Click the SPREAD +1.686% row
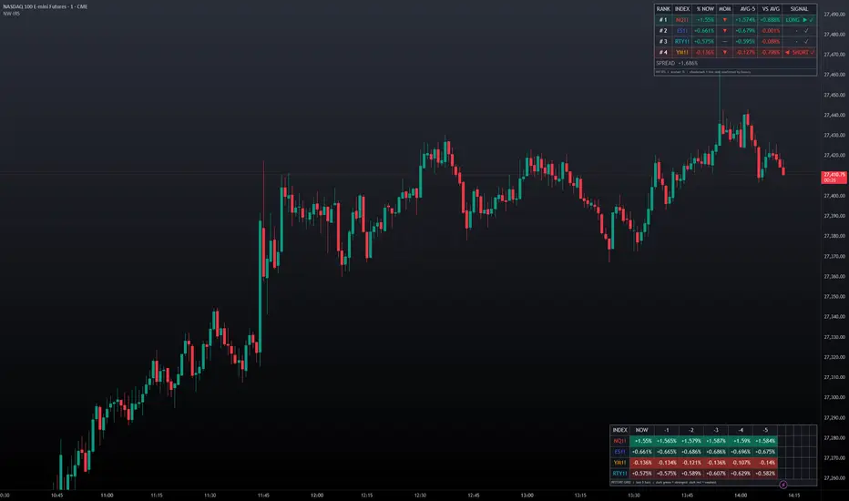 (735, 64)
